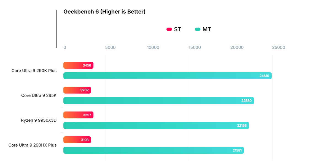Select Core Ultra 9 290K Plus MT bar

click(x=167, y=76)
